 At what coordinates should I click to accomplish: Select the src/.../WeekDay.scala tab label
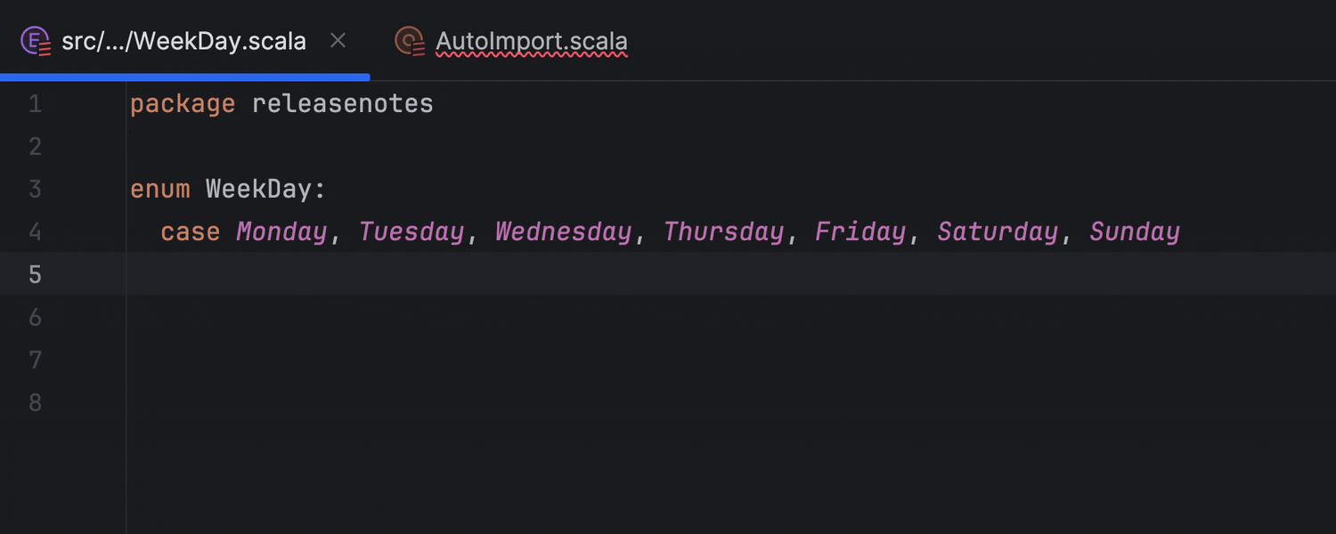183,41
